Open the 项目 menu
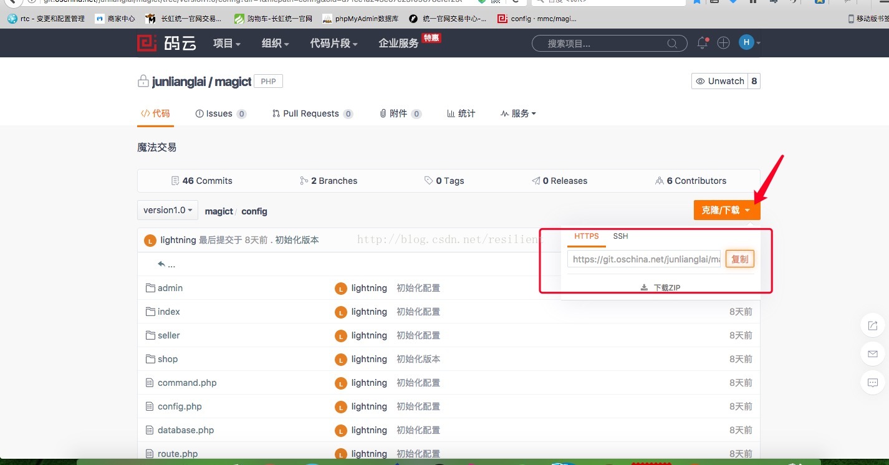This screenshot has width=889, height=465. 227,43
